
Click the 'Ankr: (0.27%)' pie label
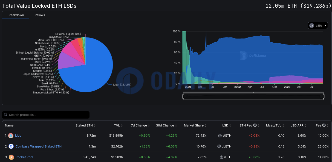[47, 80]
